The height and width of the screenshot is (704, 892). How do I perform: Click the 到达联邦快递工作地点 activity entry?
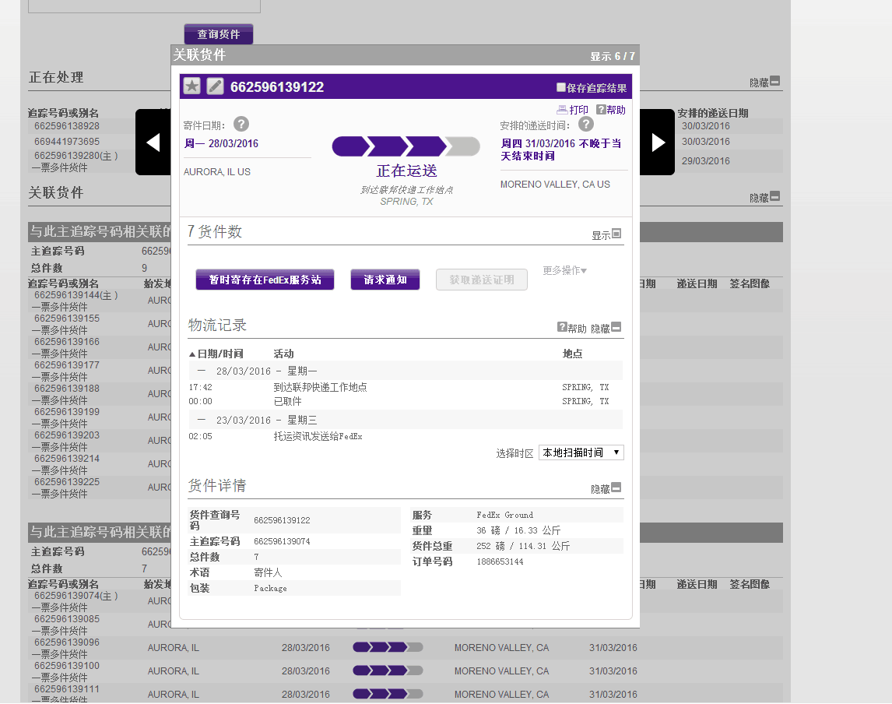[x=320, y=387]
